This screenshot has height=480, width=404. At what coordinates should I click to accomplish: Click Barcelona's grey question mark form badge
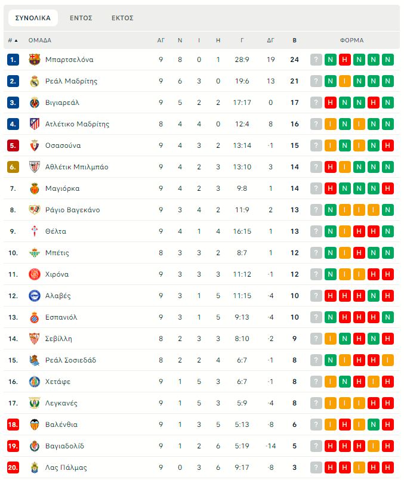click(316, 60)
